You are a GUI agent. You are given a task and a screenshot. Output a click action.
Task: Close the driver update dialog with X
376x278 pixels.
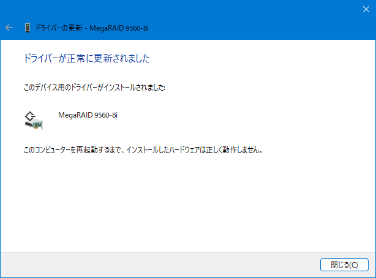click(x=366, y=9)
